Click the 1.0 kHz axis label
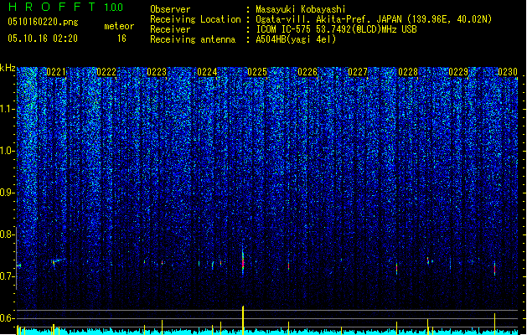 pos(8,151)
